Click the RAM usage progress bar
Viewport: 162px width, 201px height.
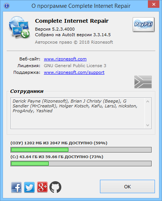(81, 150)
